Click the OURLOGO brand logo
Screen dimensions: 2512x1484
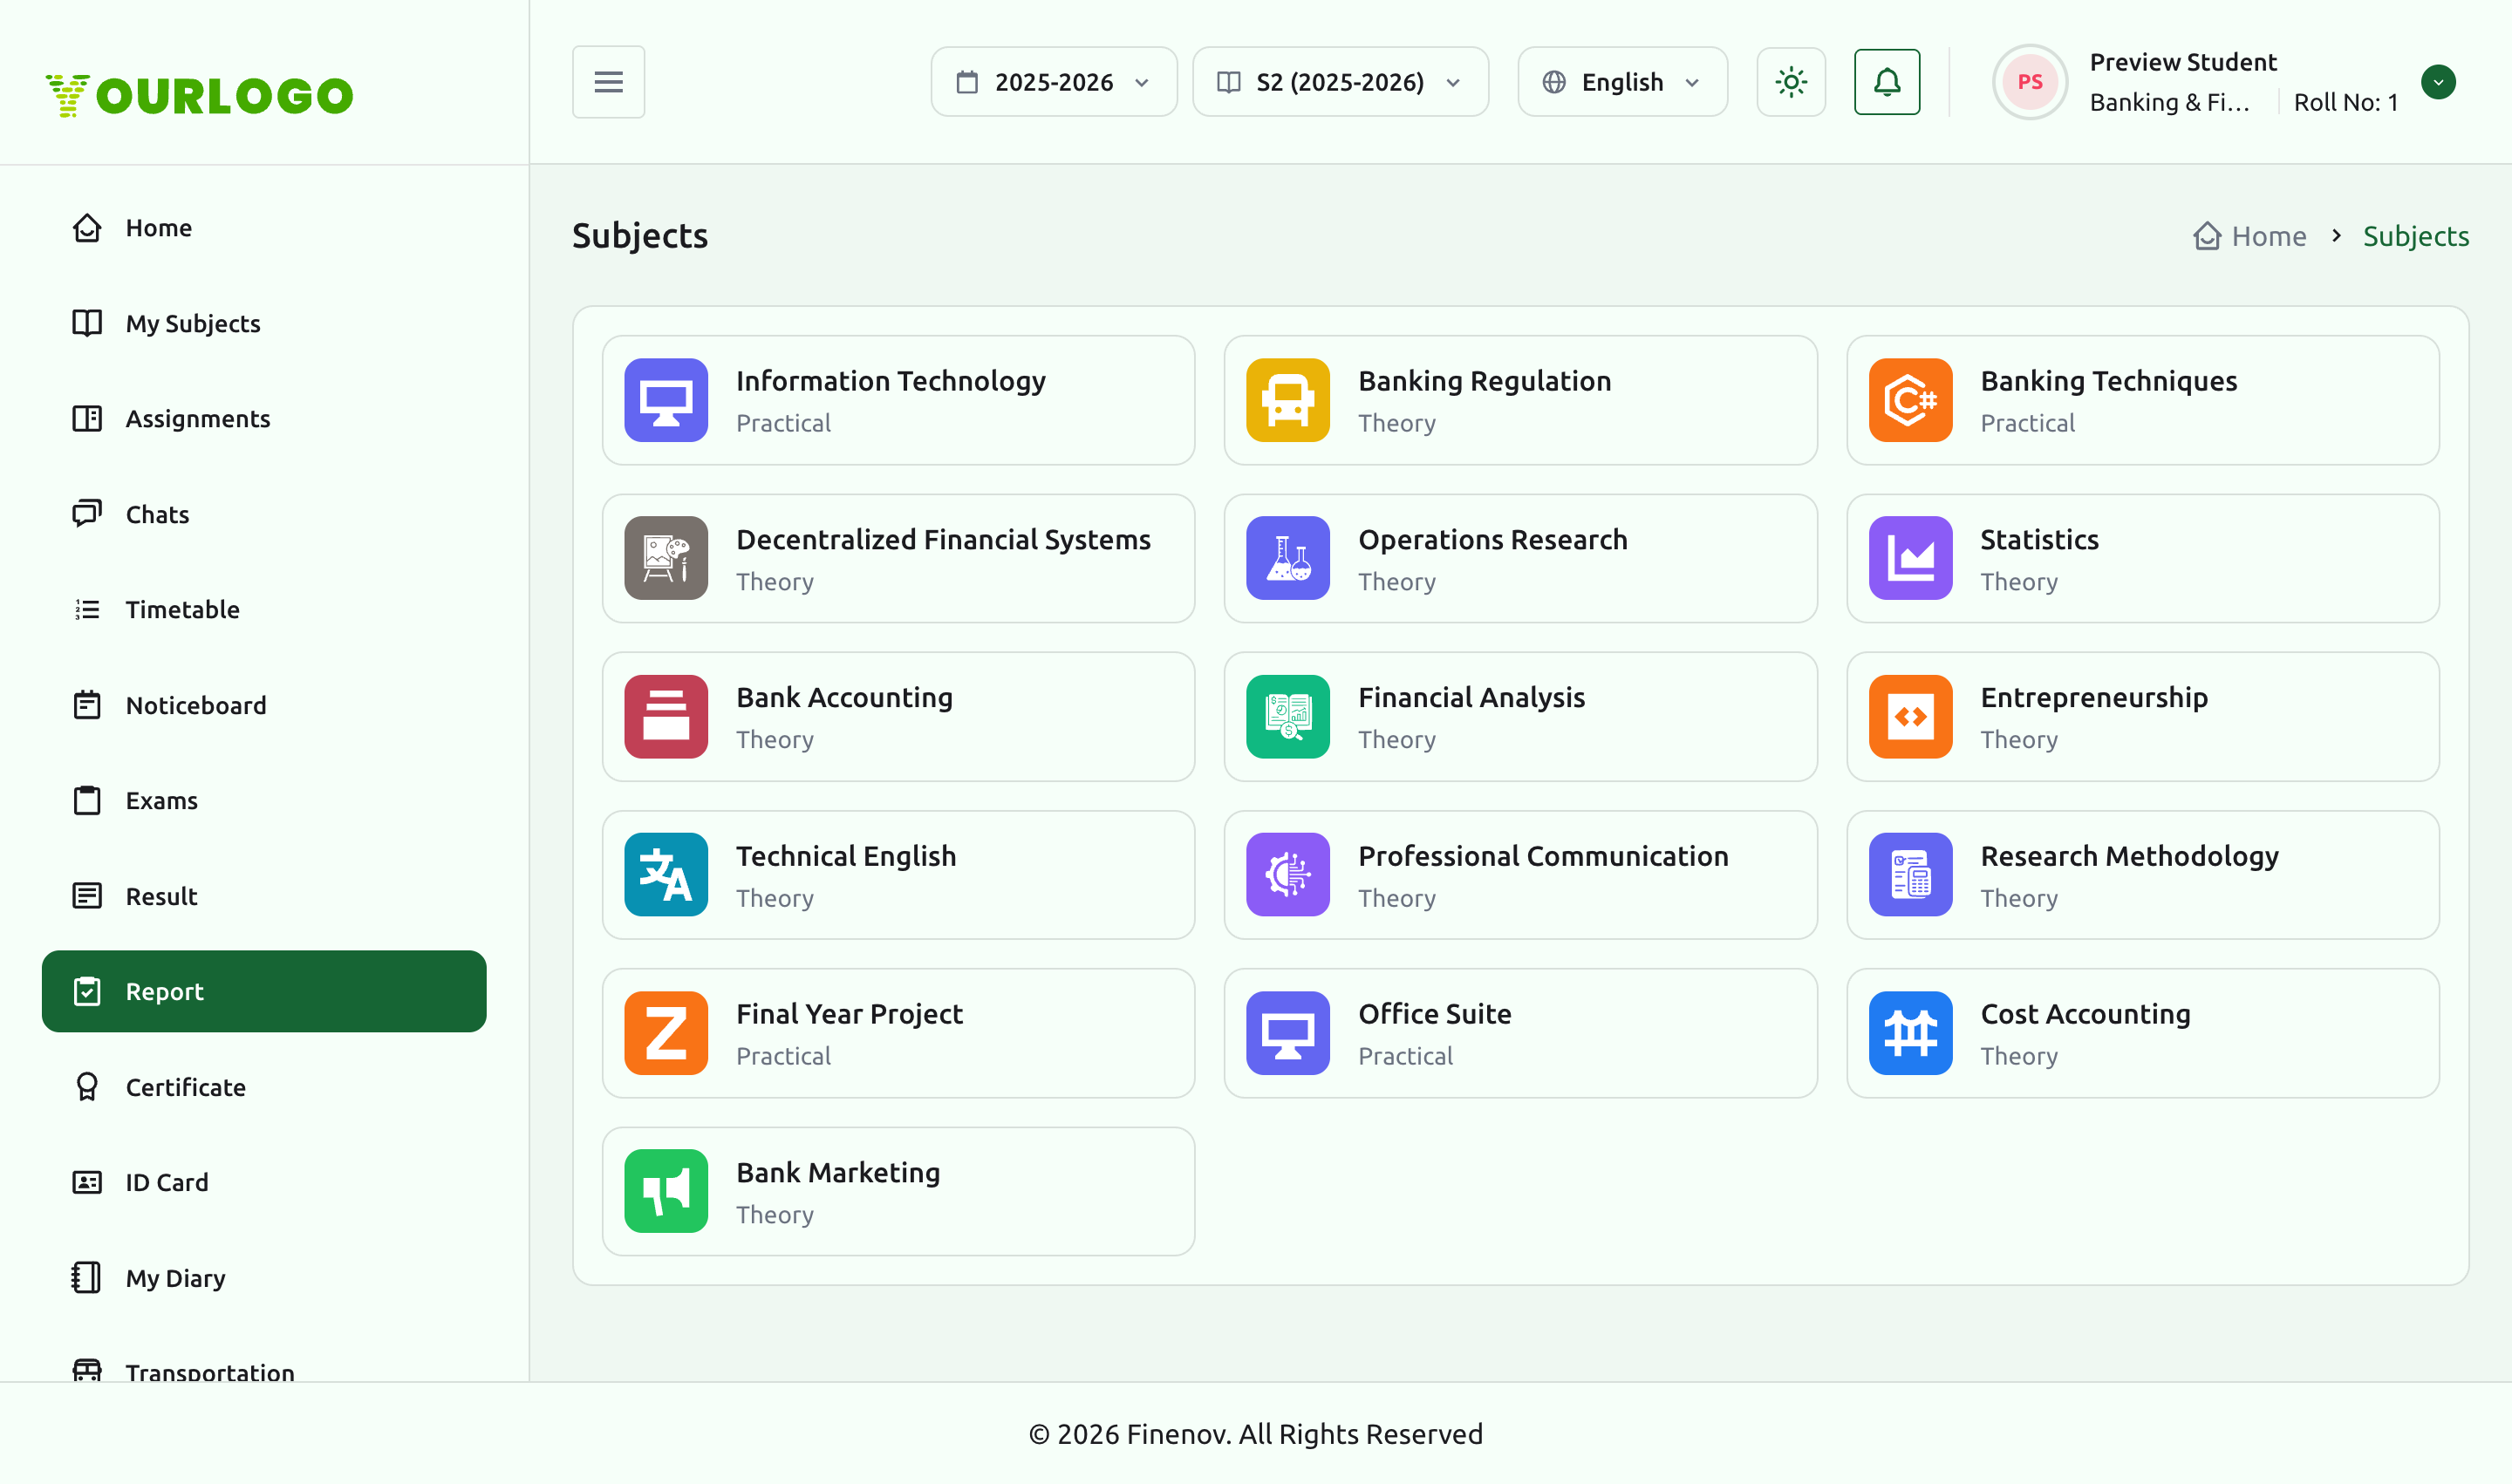199,96
